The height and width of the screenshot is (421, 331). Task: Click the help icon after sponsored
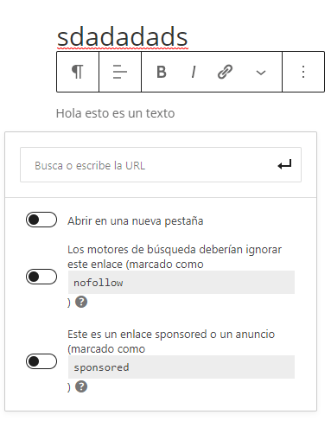81,386
